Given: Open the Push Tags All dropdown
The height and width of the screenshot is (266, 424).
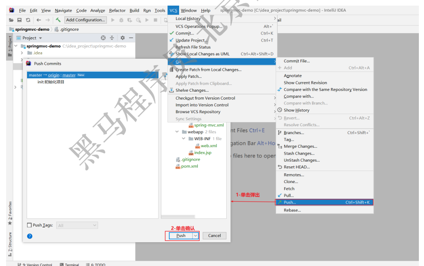Looking at the screenshot, I should click(77, 225).
